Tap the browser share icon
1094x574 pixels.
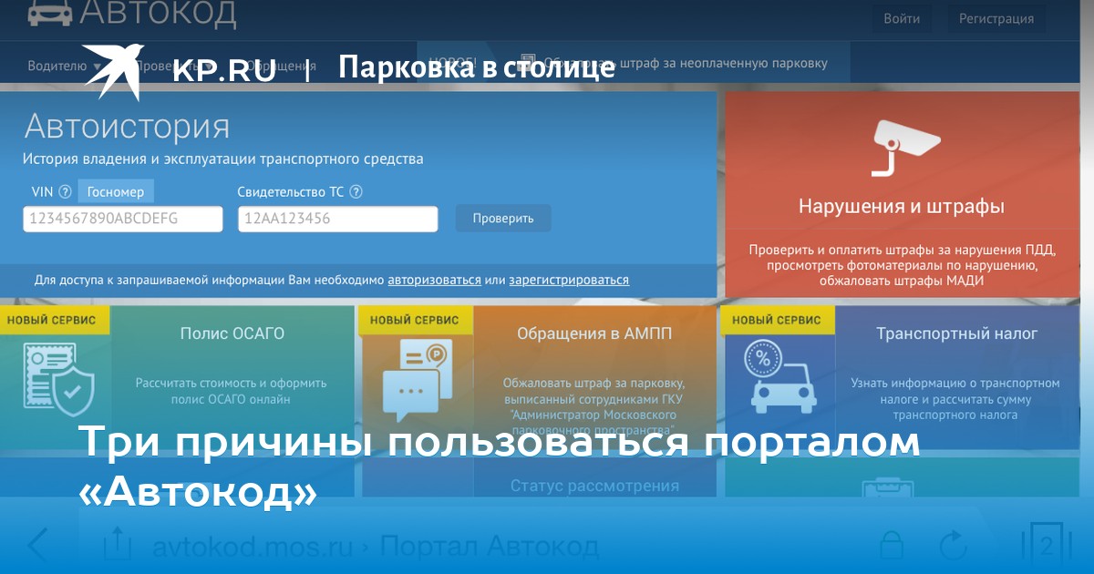117,545
